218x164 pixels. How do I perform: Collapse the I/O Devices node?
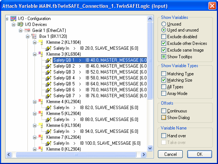14,24
